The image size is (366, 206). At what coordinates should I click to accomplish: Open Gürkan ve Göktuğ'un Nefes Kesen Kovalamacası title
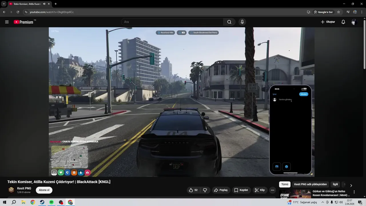(331, 193)
